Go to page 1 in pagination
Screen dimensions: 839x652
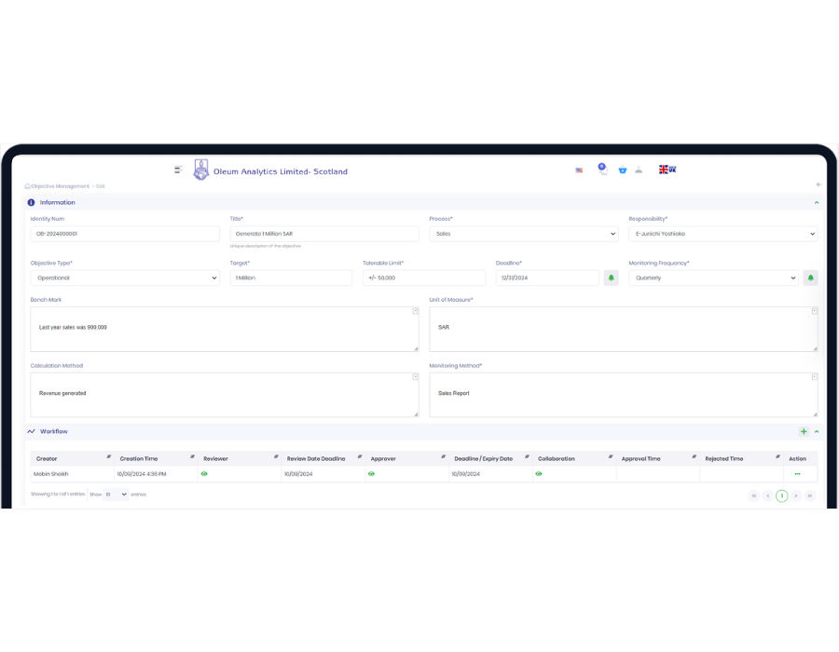781,496
